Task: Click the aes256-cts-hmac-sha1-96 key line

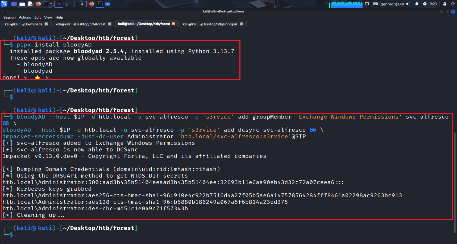Action: (202, 195)
